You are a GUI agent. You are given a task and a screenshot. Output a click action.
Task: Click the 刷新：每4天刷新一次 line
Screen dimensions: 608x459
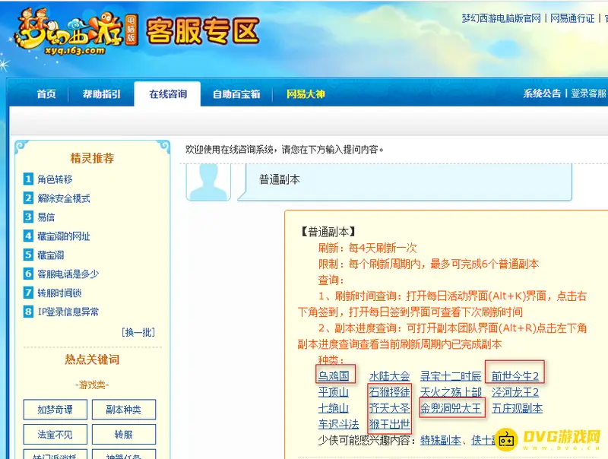pyautogui.click(x=367, y=248)
